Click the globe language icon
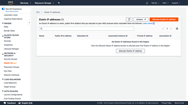This screenshot has width=188, height=105. click(19, 103)
